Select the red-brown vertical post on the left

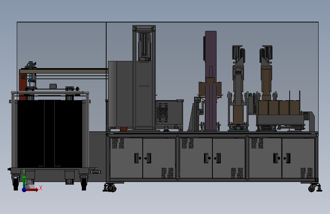click(22, 87)
